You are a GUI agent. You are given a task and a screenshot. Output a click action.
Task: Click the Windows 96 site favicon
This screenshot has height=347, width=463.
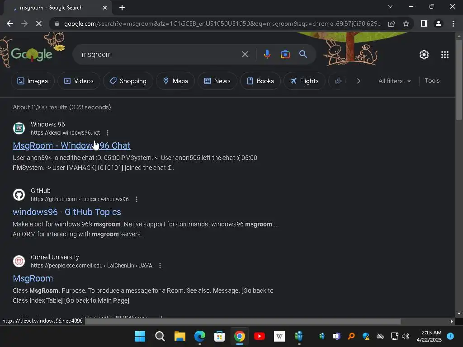tap(19, 128)
